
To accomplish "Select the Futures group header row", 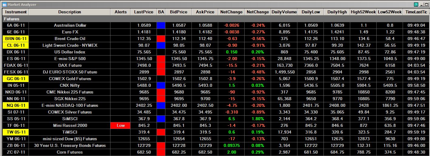I will 216,19.
